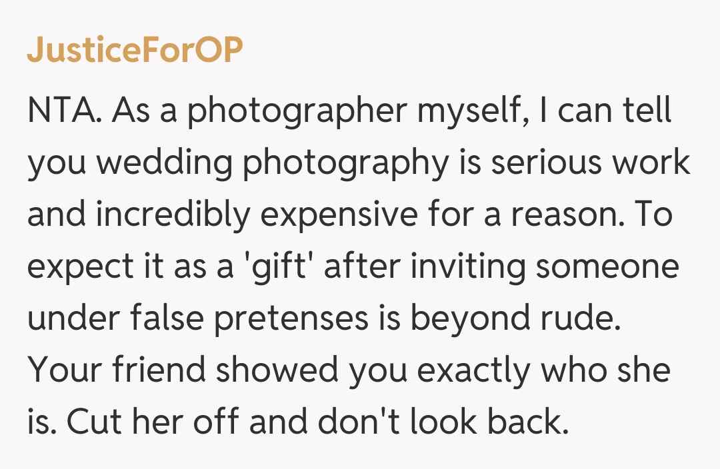
Task: Click the word 'rude' in the comment
Action: 587,319
